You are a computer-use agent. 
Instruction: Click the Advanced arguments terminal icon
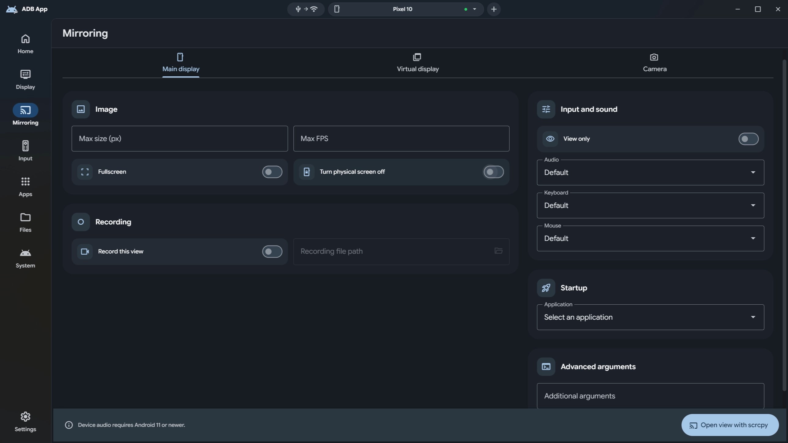[546, 367]
